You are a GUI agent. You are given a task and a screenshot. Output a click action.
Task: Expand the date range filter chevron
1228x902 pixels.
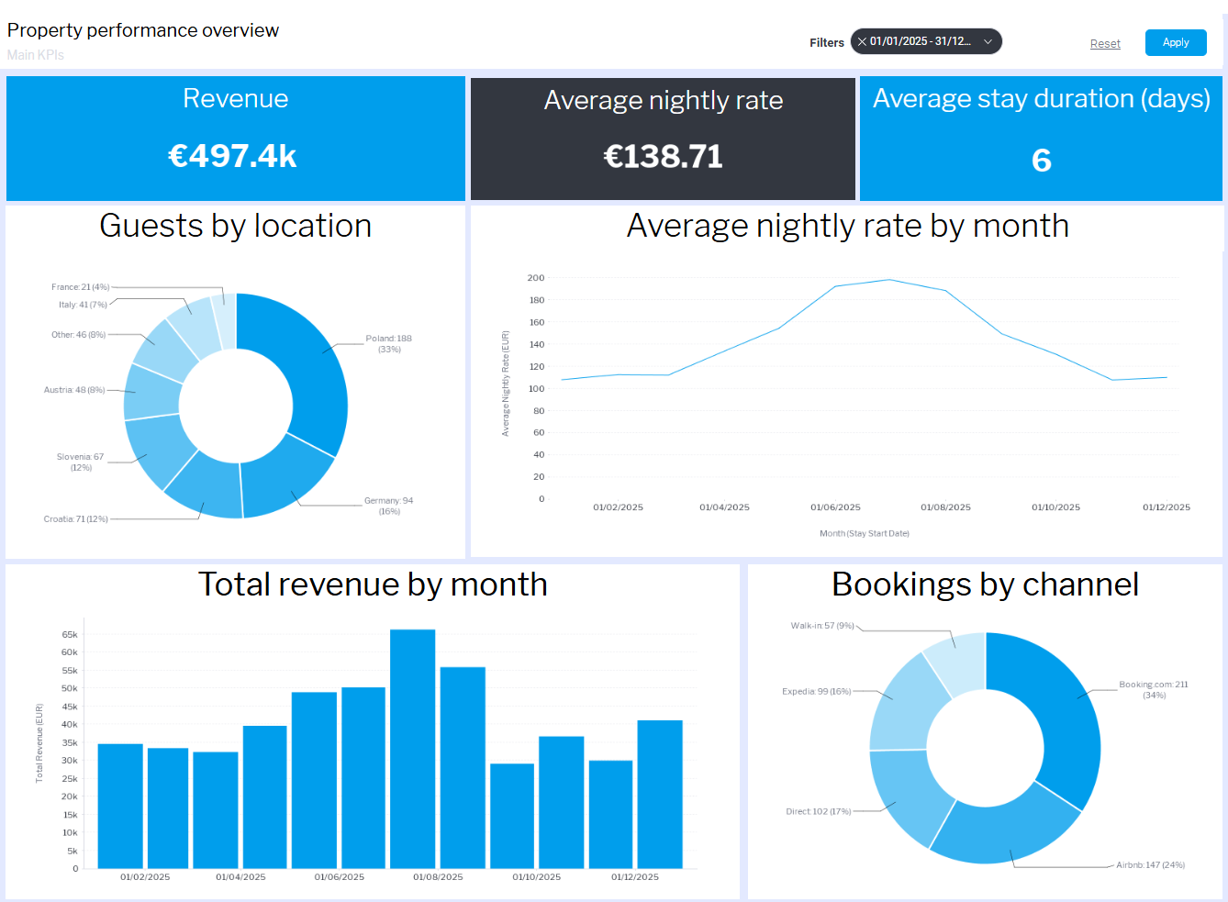(988, 42)
